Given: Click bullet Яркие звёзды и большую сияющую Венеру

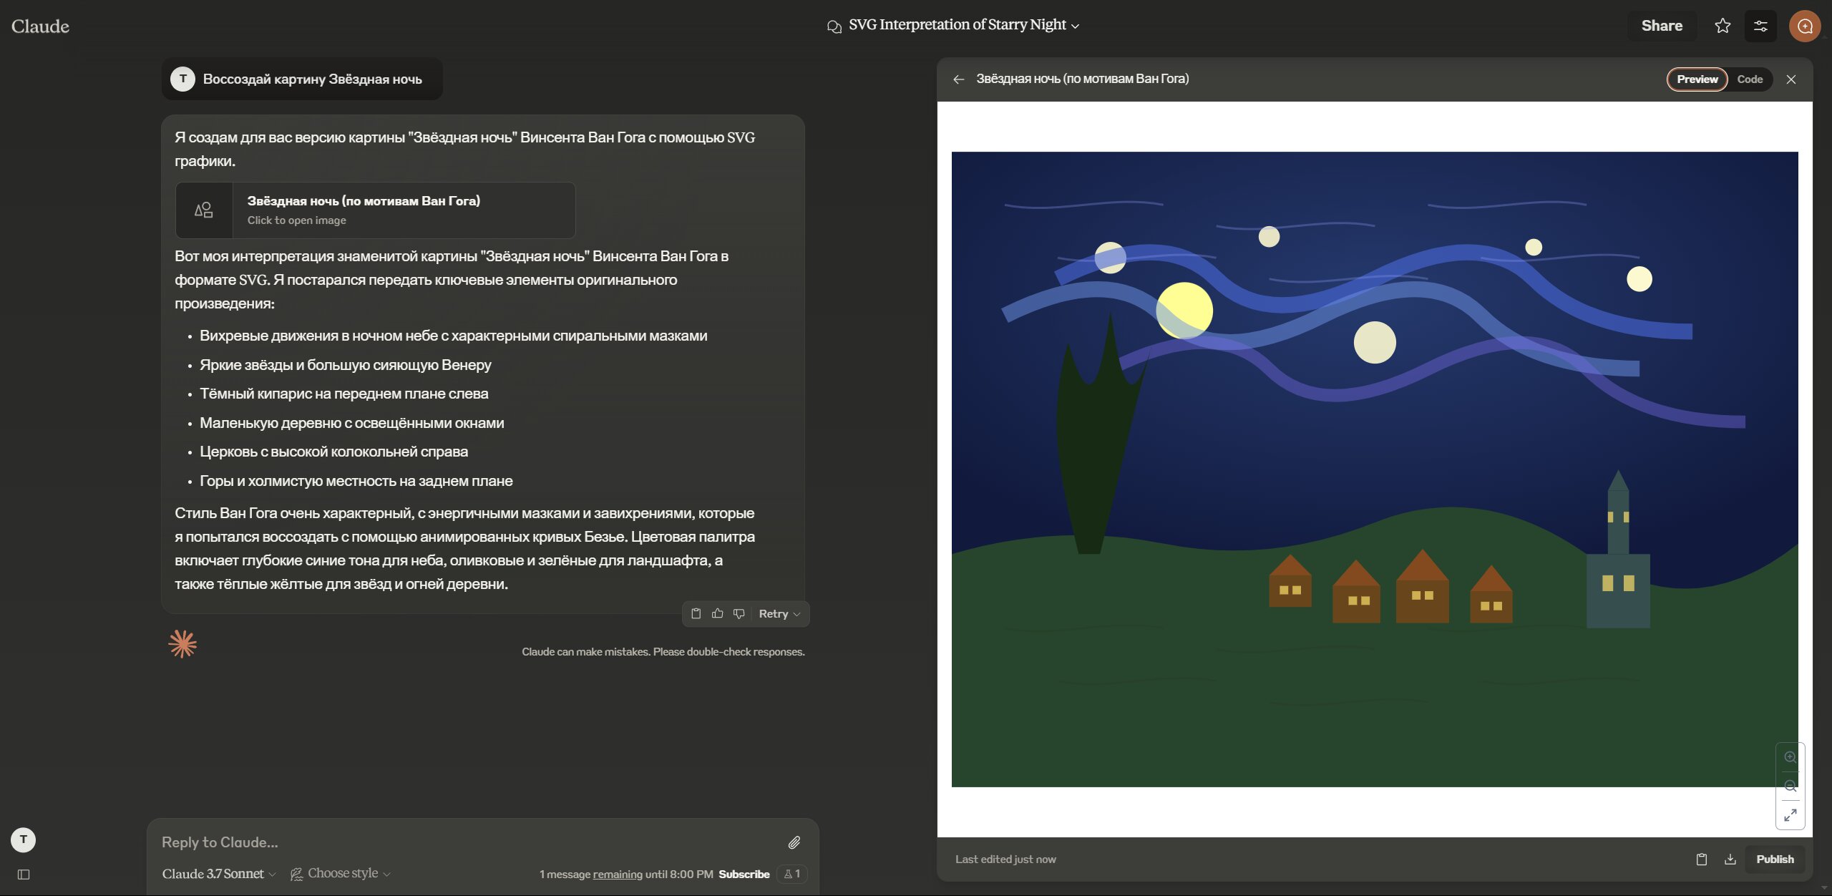Looking at the screenshot, I should click(345, 365).
